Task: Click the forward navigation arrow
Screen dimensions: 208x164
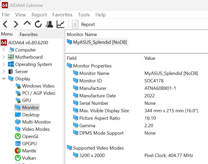Action: click(x=16, y=24)
